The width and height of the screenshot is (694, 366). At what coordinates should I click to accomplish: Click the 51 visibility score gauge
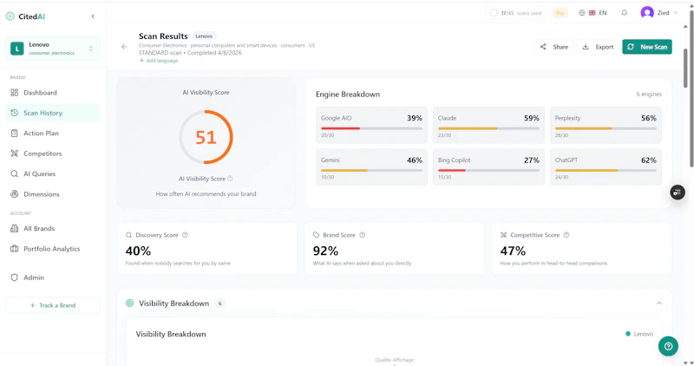(x=206, y=137)
